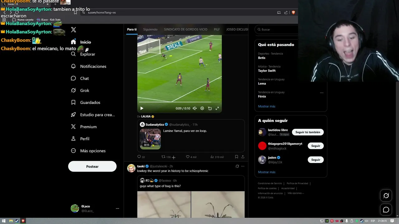Image resolution: width=399 pixels, height=224 pixels.
Task: Open the Windows Start button
Action: coord(4,221)
